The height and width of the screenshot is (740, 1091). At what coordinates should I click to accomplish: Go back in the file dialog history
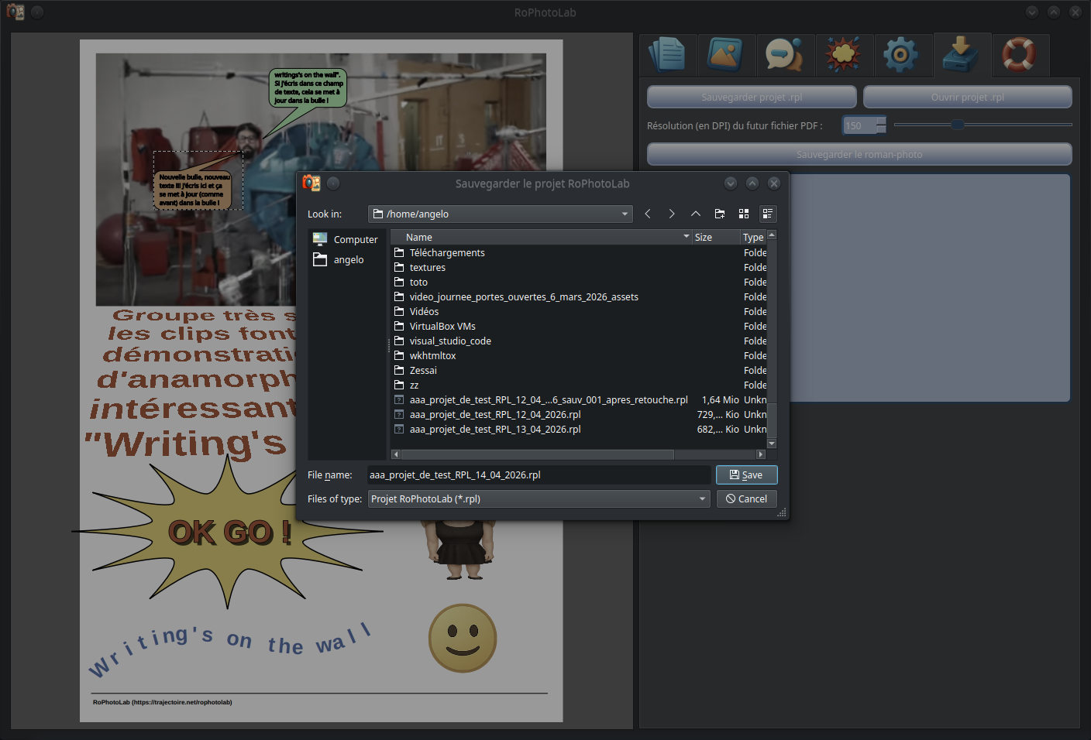click(648, 214)
